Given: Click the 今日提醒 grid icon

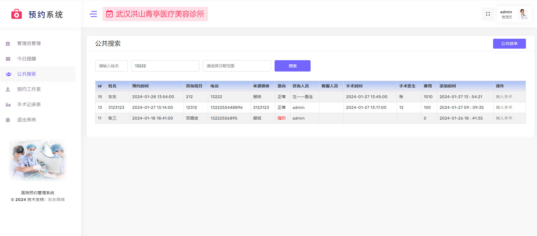Looking at the screenshot, I should coord(8,59).
